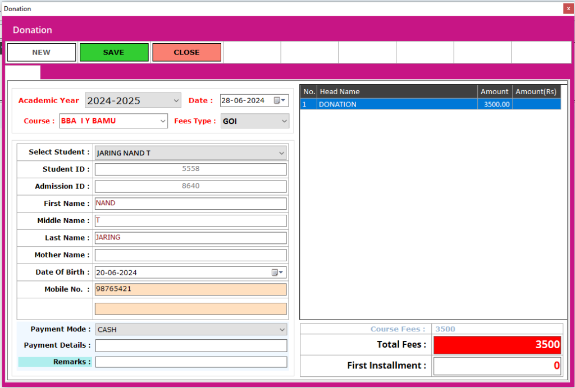The width and height of the screenshot is (575, 388).
Task: Close the Donation window with the x
Action: tap(568, 9)
